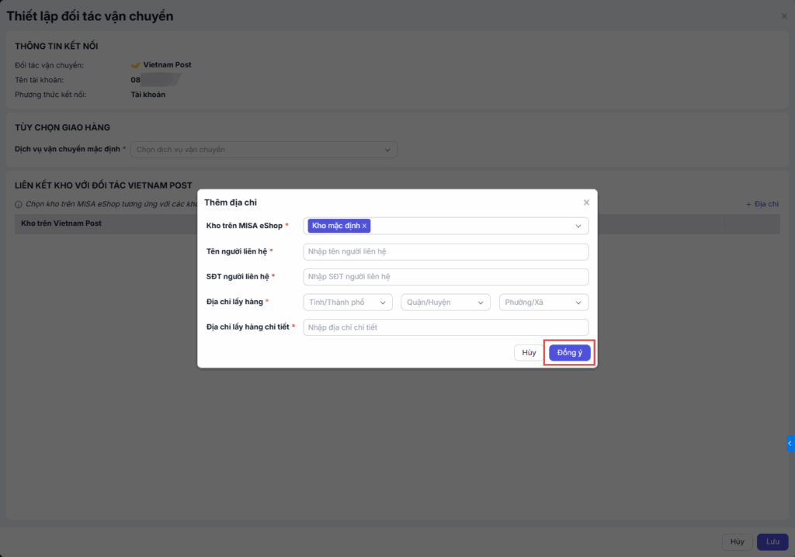The height and width of the screenshot is (557, 795).
Task: Click the Tên người liên hệ field
Action: pyautogui.click(x=446, y=251)
